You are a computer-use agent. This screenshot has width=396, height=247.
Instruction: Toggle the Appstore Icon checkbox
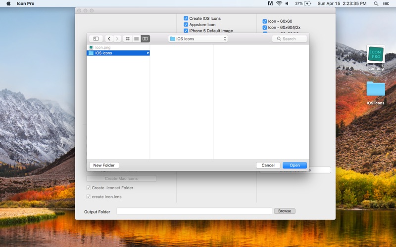coord(186,24)
